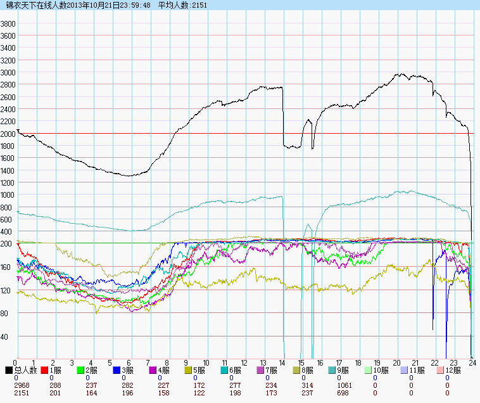
Task: Click the teal 9服 legend swatch
Action: [332, 370]
